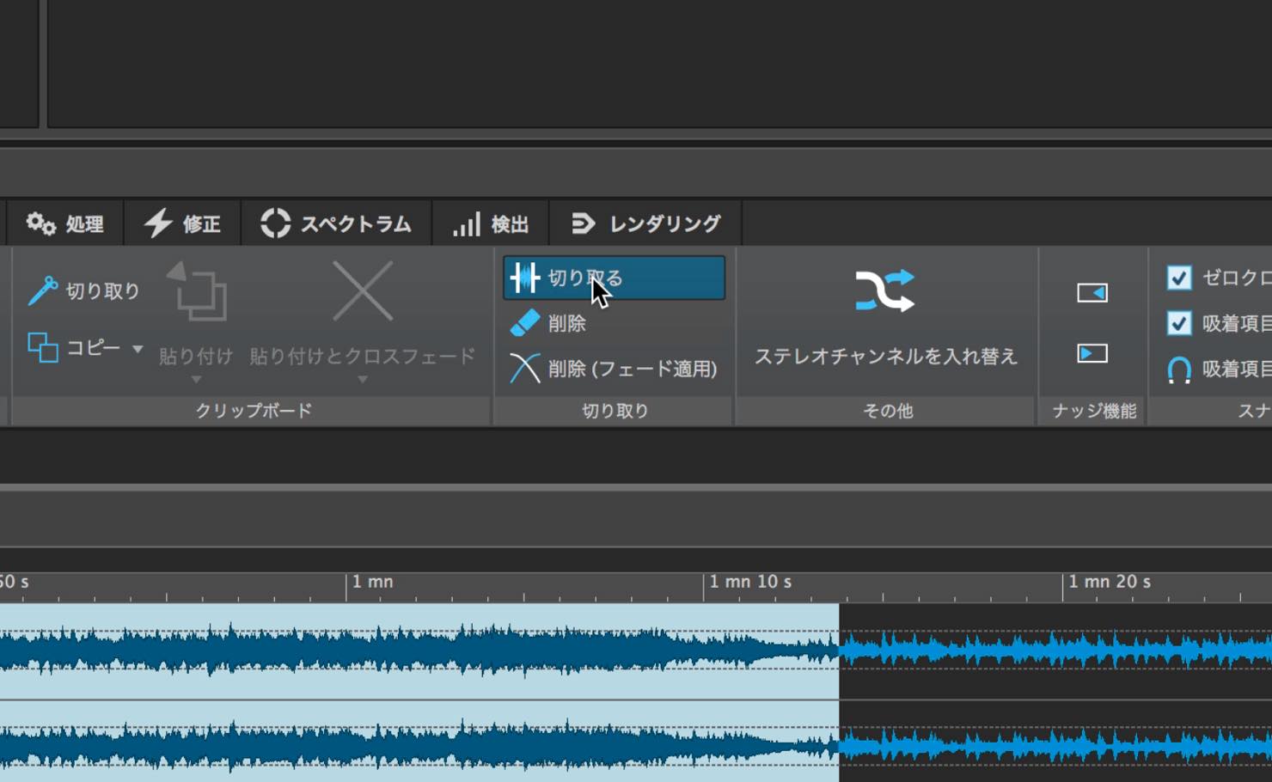Click the 1 mn 10 s ruler mark
This screenshot has width=1272, height=782.
coord(750,582)
